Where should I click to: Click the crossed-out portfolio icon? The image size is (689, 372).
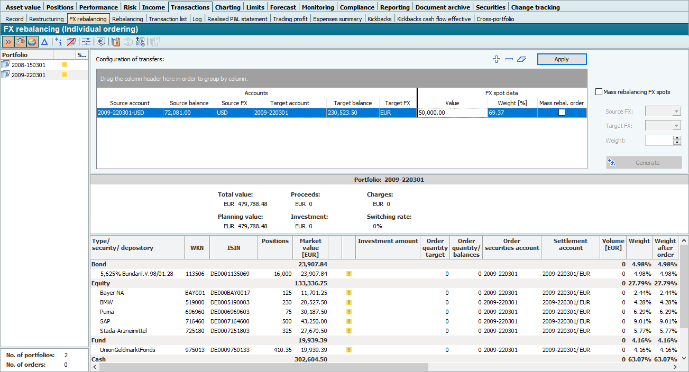tap(71, 42)
